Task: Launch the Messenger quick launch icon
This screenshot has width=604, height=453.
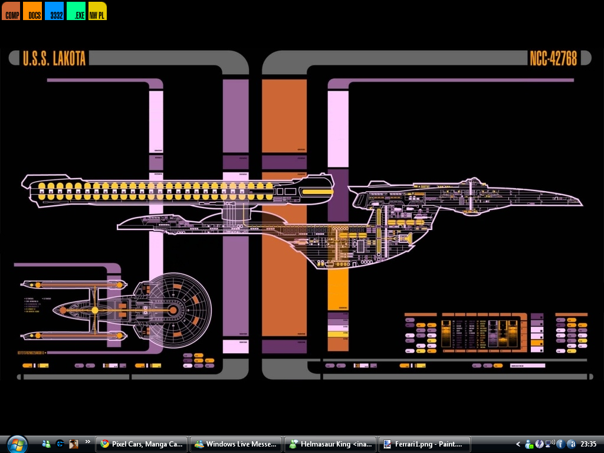Action: click(x=46, y=444)
